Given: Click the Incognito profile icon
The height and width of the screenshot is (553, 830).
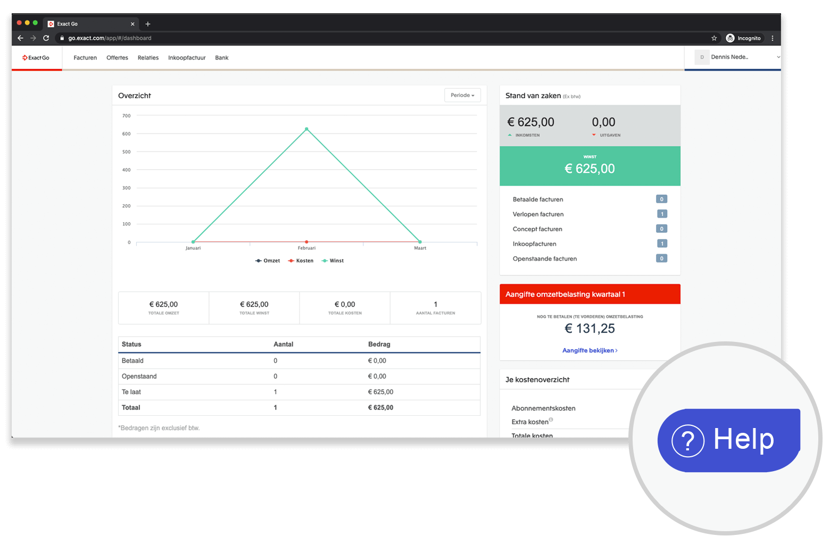Looking at the screenshot, I should pyautogui.click(x=730, y=38).
